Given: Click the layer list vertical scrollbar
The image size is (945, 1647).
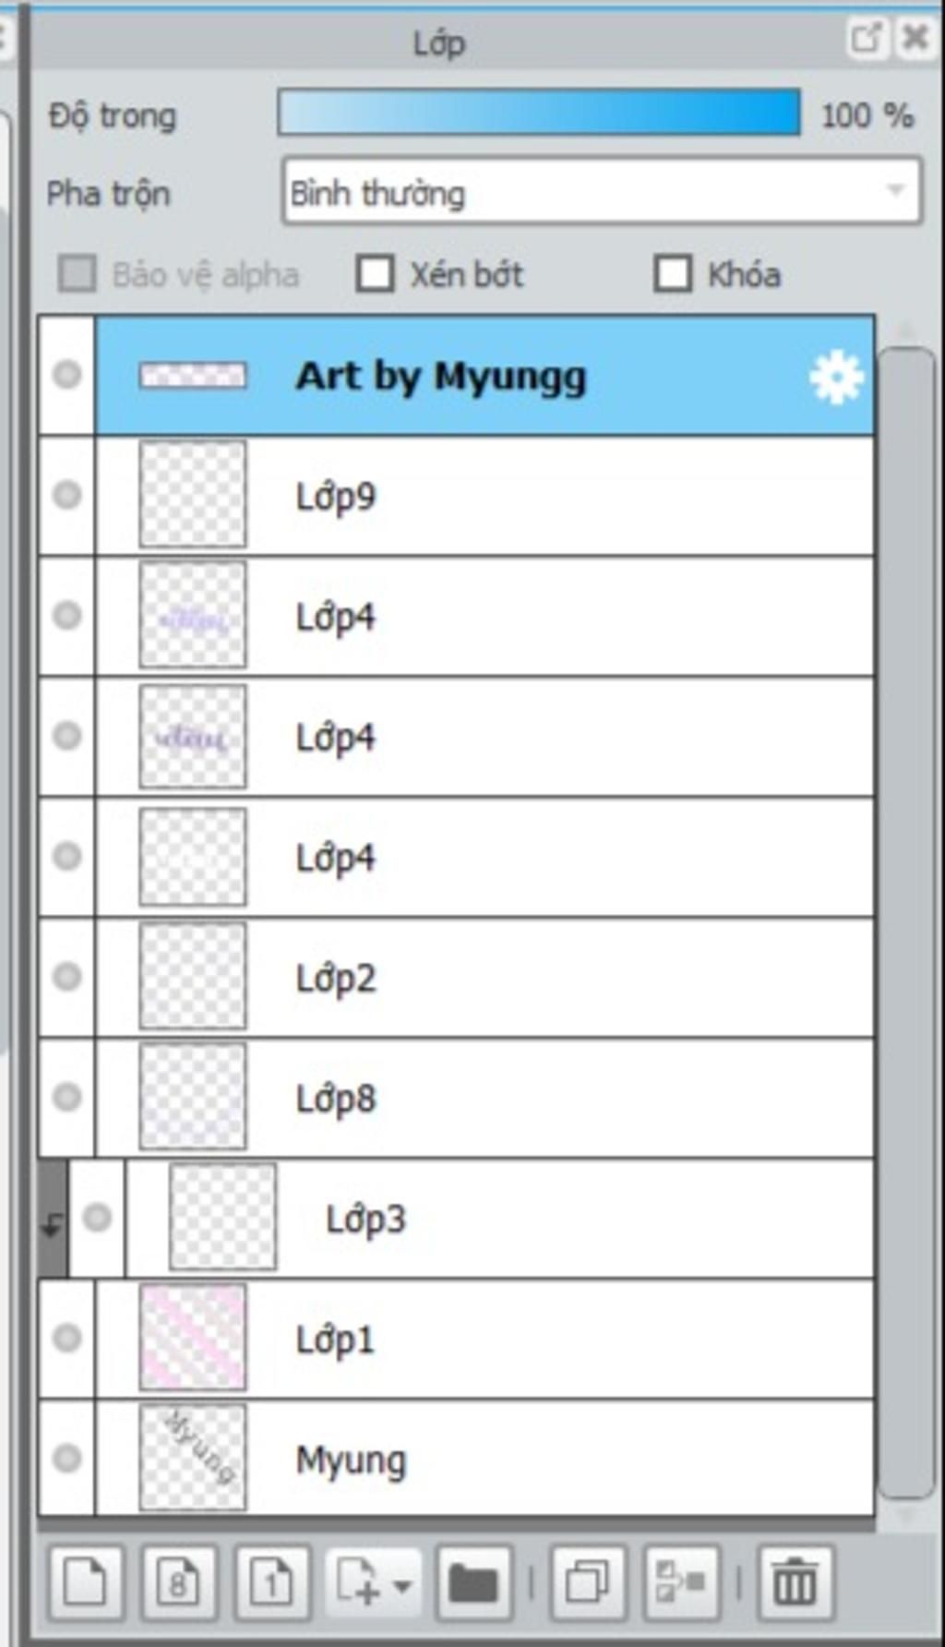Looking at the screenshot, I should coord(907,923).
